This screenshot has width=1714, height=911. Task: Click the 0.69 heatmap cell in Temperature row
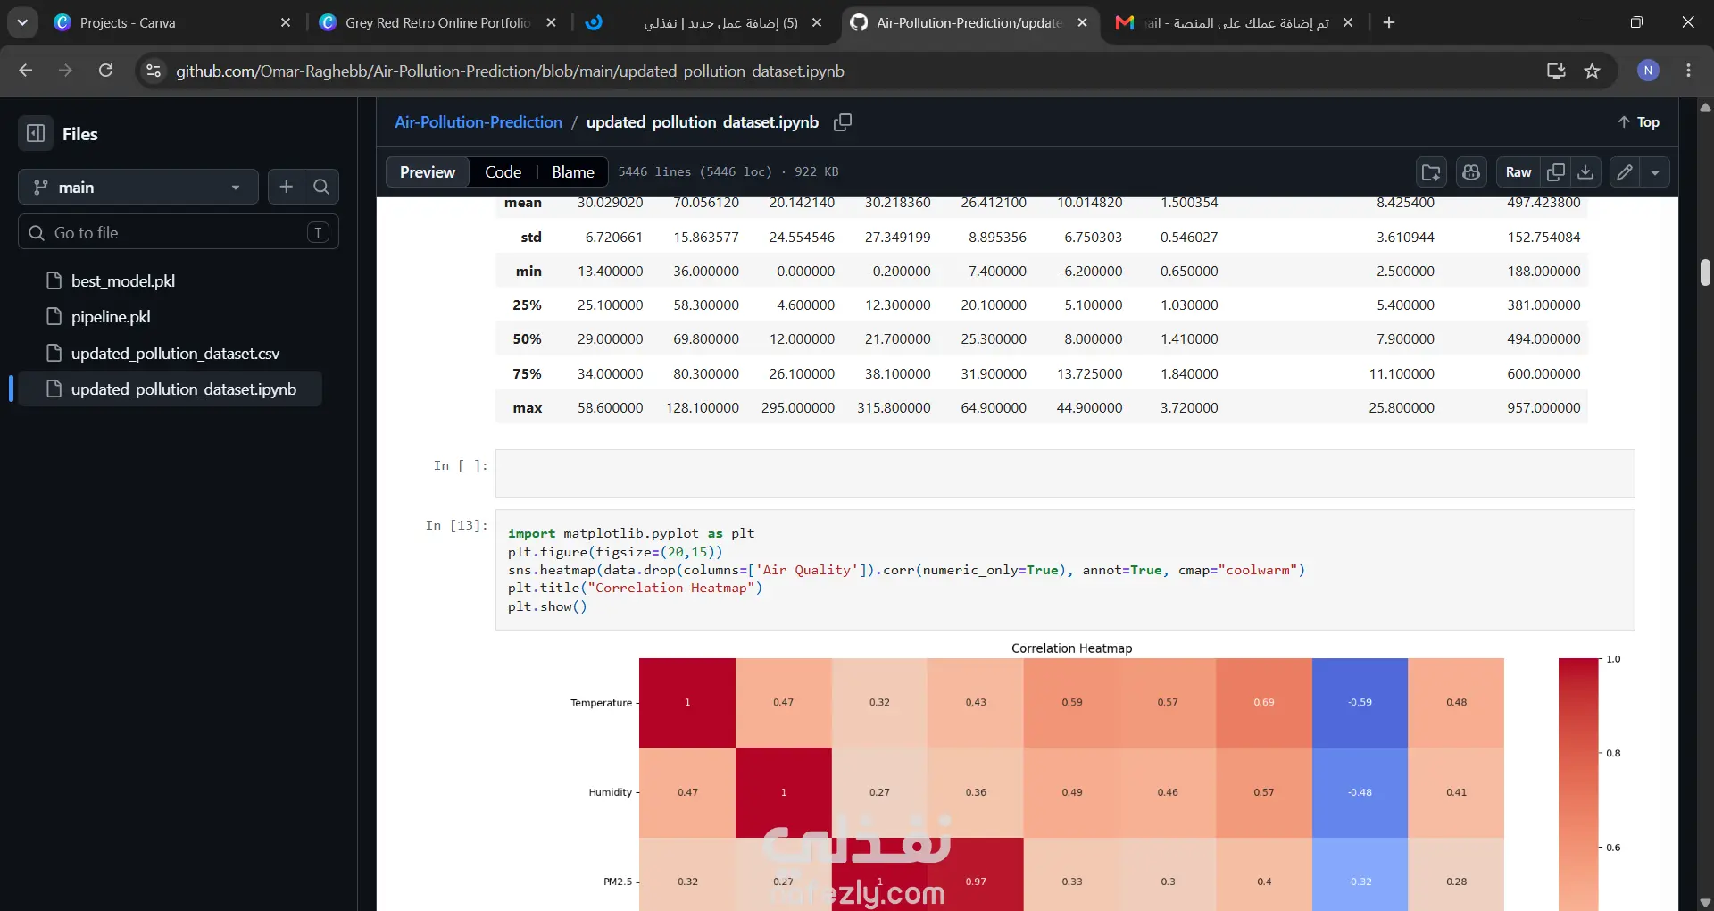point(1264,702)
